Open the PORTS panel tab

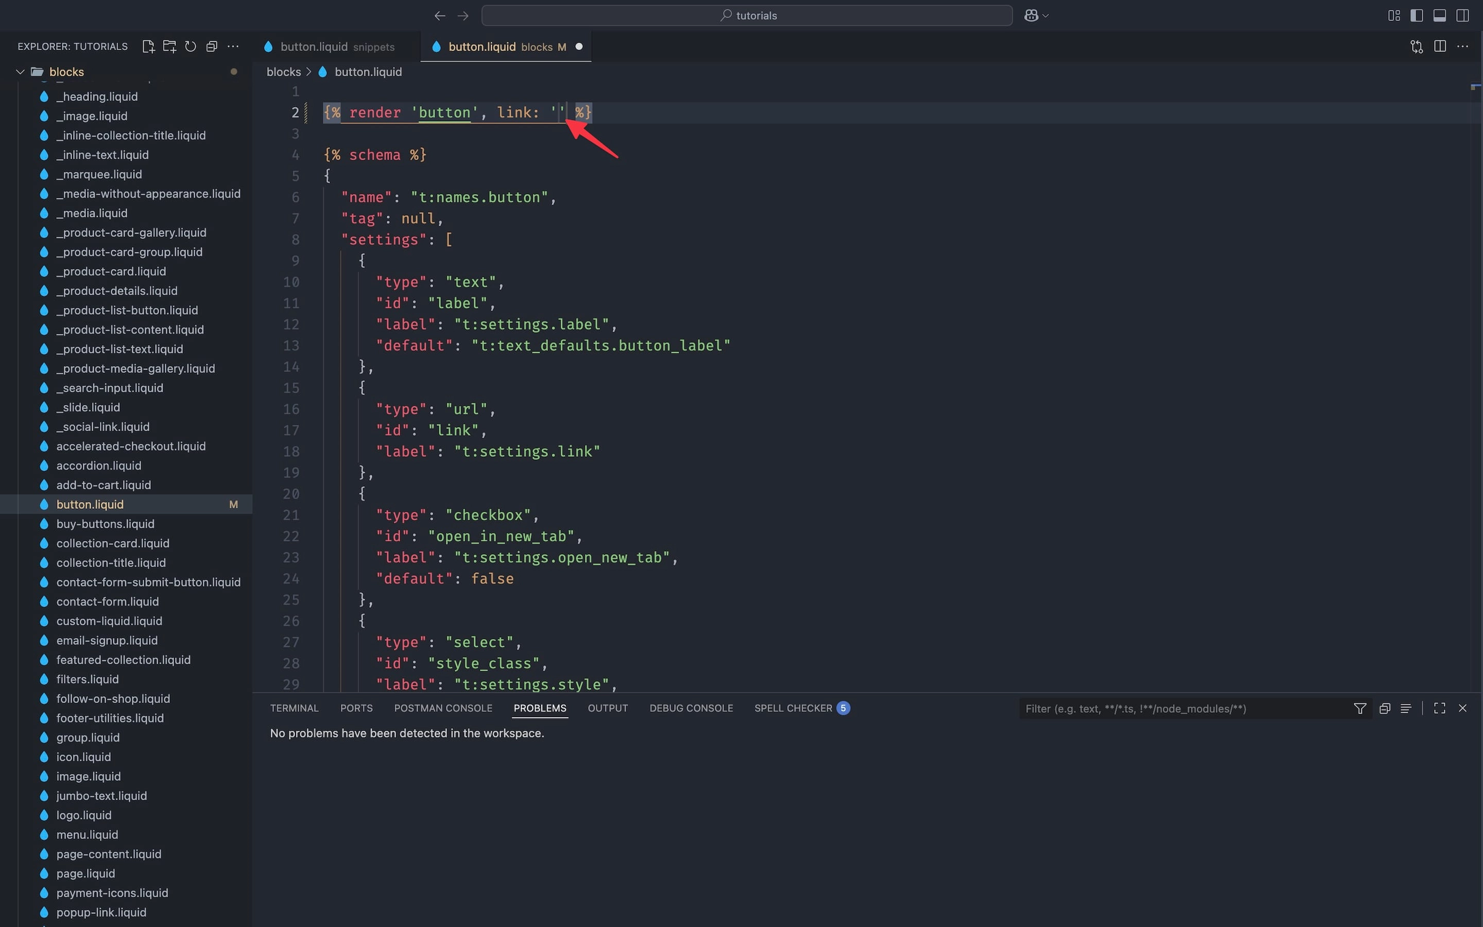pyautogui.click(x=357, y=708)
